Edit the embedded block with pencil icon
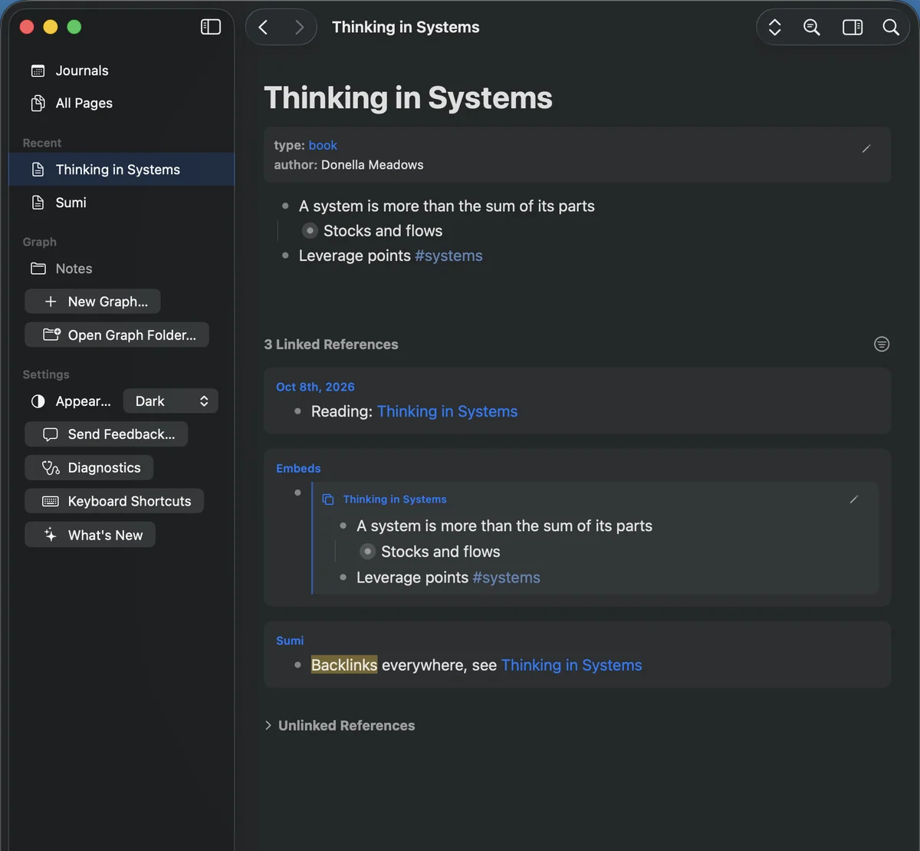Viewport: 920px width, 851px height. click(x=854, y=500)
